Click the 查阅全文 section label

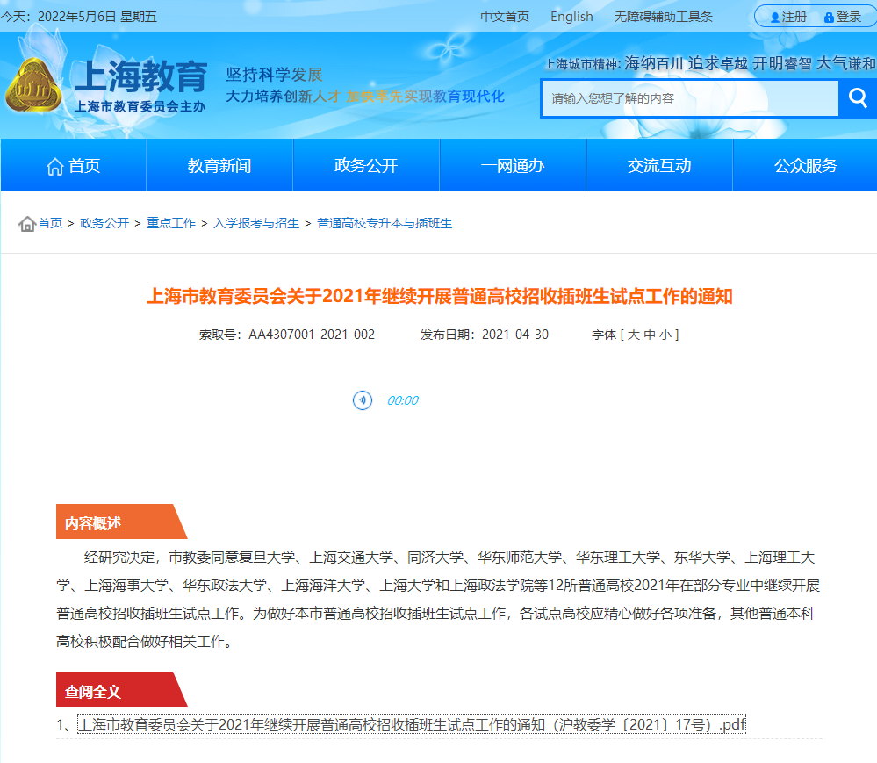(x=93, y=692)
